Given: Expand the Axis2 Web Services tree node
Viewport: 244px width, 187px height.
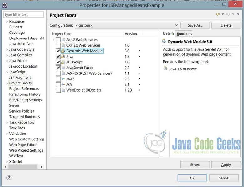Looking at the screenshot, I should (x=53, y=40).
